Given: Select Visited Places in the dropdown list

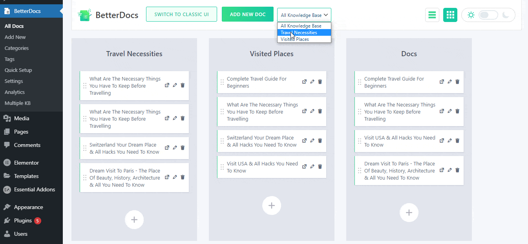Looking at the screenshot, I should (x=304, y=39).
